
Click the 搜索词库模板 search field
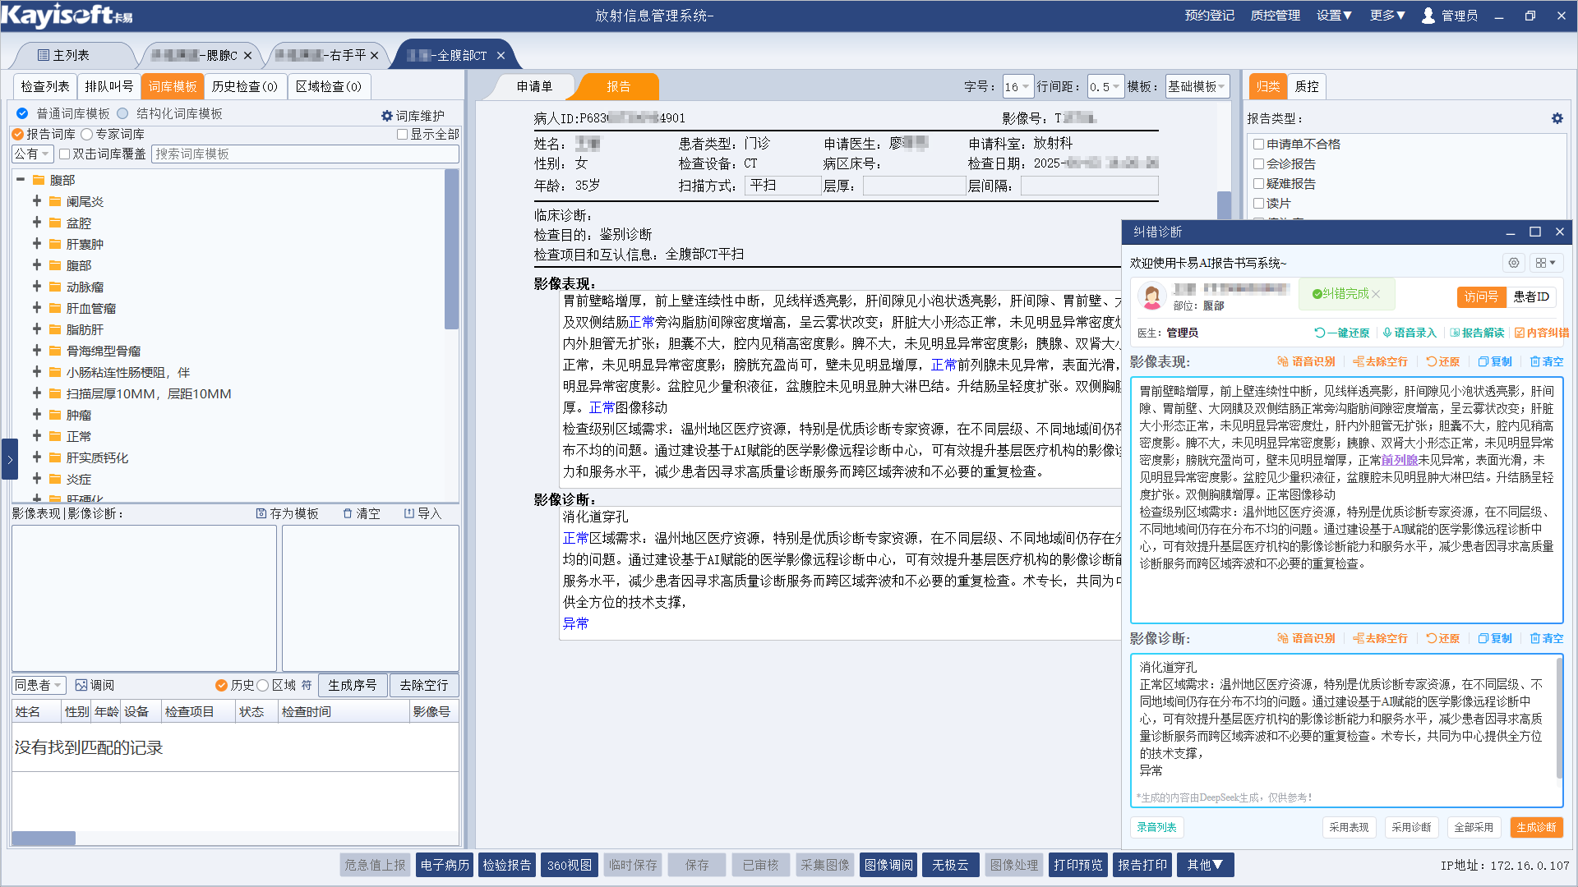(x=304, y=154)
